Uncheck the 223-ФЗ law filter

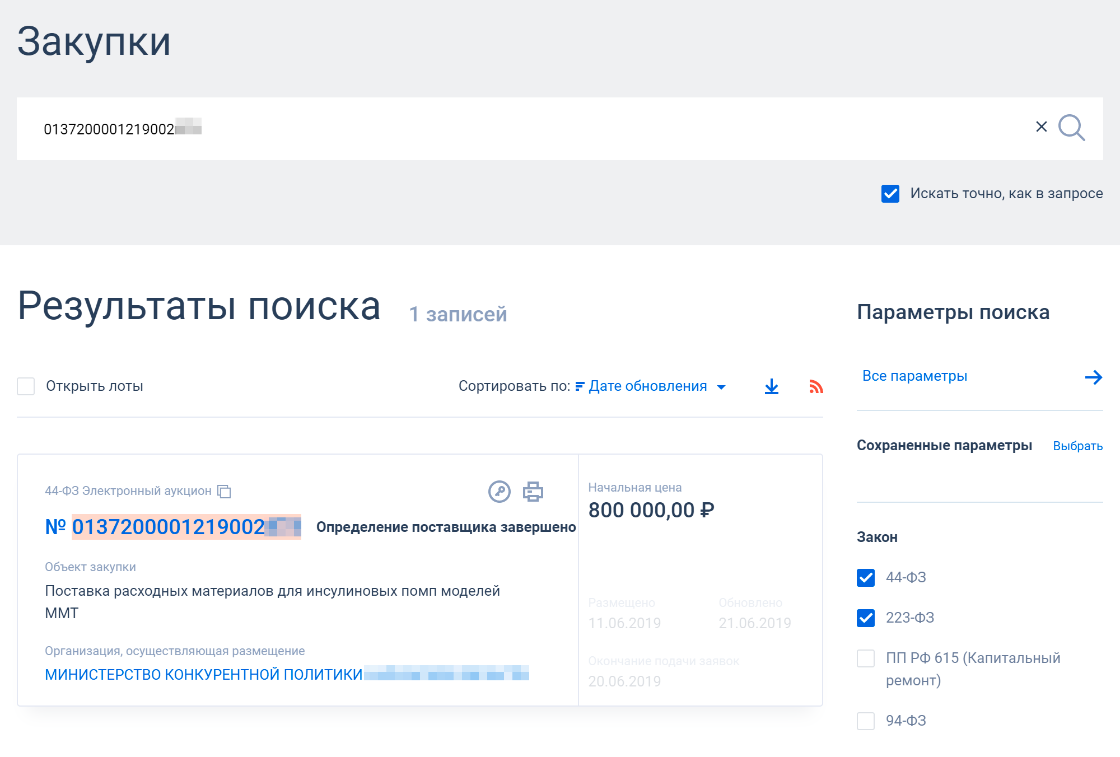[x=866, y=618]
